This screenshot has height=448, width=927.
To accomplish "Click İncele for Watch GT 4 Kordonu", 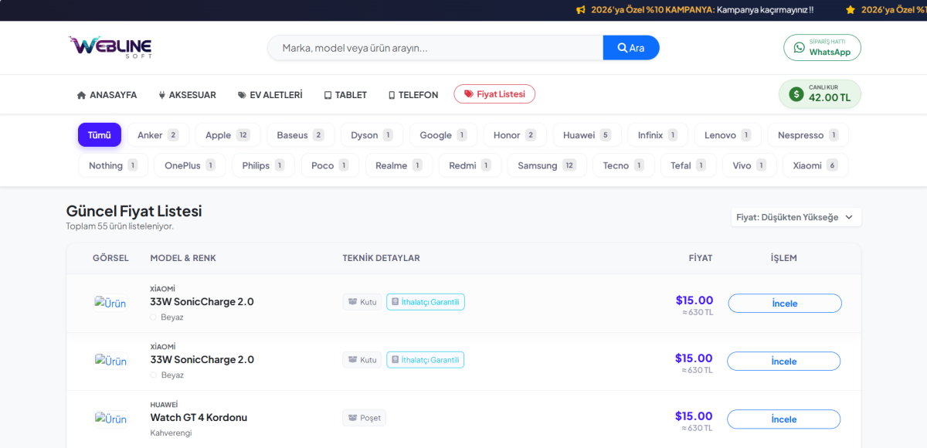I will [x=783, y=419].
